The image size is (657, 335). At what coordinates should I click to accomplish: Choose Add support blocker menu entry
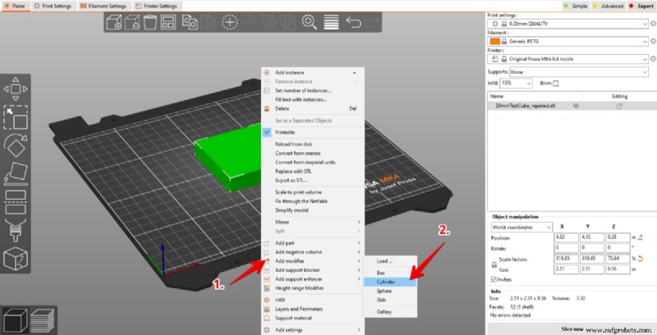(313, 270)
